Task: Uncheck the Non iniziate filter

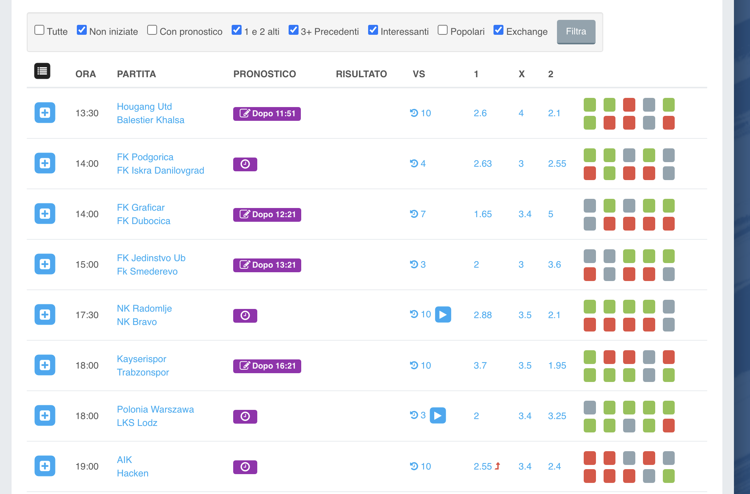Action: [82, 30]
